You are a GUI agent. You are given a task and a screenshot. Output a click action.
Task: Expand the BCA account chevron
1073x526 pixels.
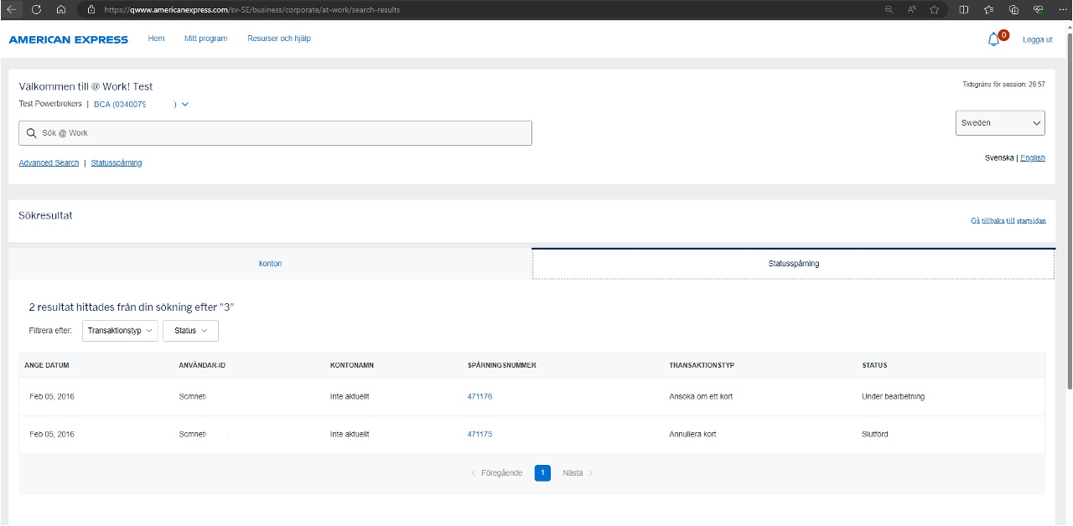[185, 105]
